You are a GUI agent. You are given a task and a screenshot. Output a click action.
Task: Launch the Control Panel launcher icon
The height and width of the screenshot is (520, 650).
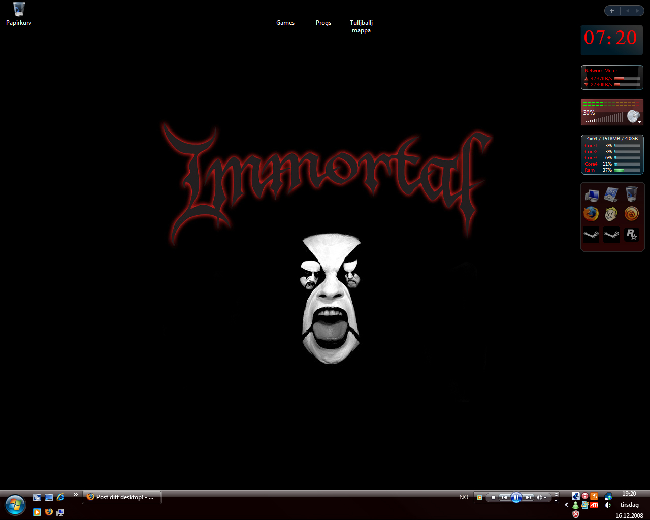611,194
